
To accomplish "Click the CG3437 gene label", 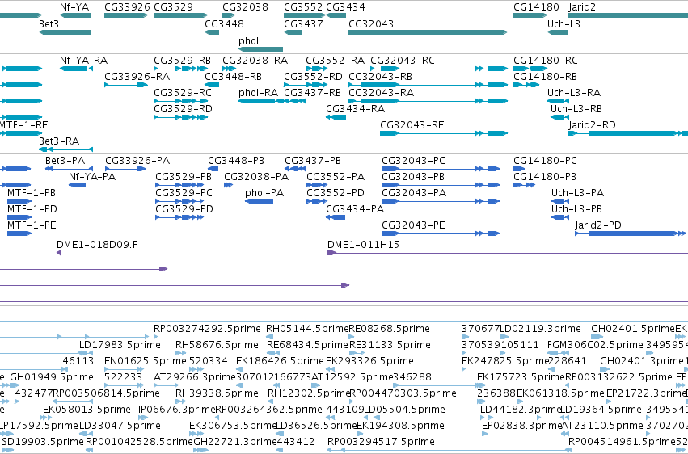I will pos(304,23).
